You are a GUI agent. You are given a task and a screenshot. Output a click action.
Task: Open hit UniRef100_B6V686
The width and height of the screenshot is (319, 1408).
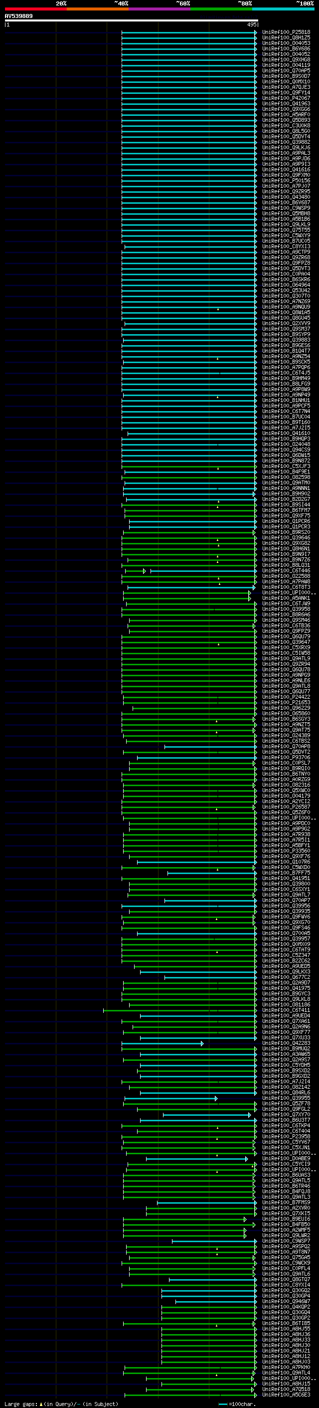(286, 48)
